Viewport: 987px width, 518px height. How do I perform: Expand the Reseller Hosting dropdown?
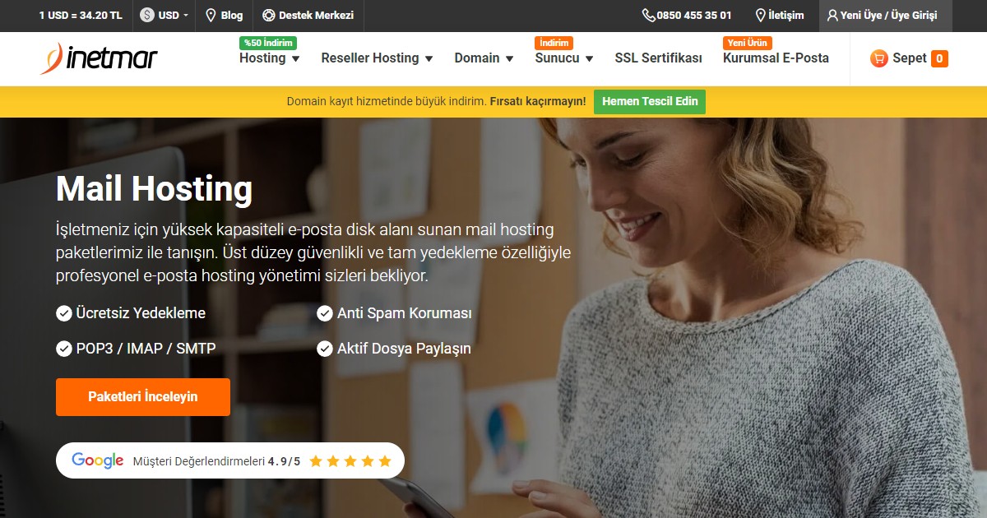pyautogui.click(x=429, y=58)
